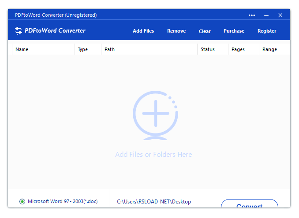
Task: Click the Range column header
Action: [x=274, y=49]
